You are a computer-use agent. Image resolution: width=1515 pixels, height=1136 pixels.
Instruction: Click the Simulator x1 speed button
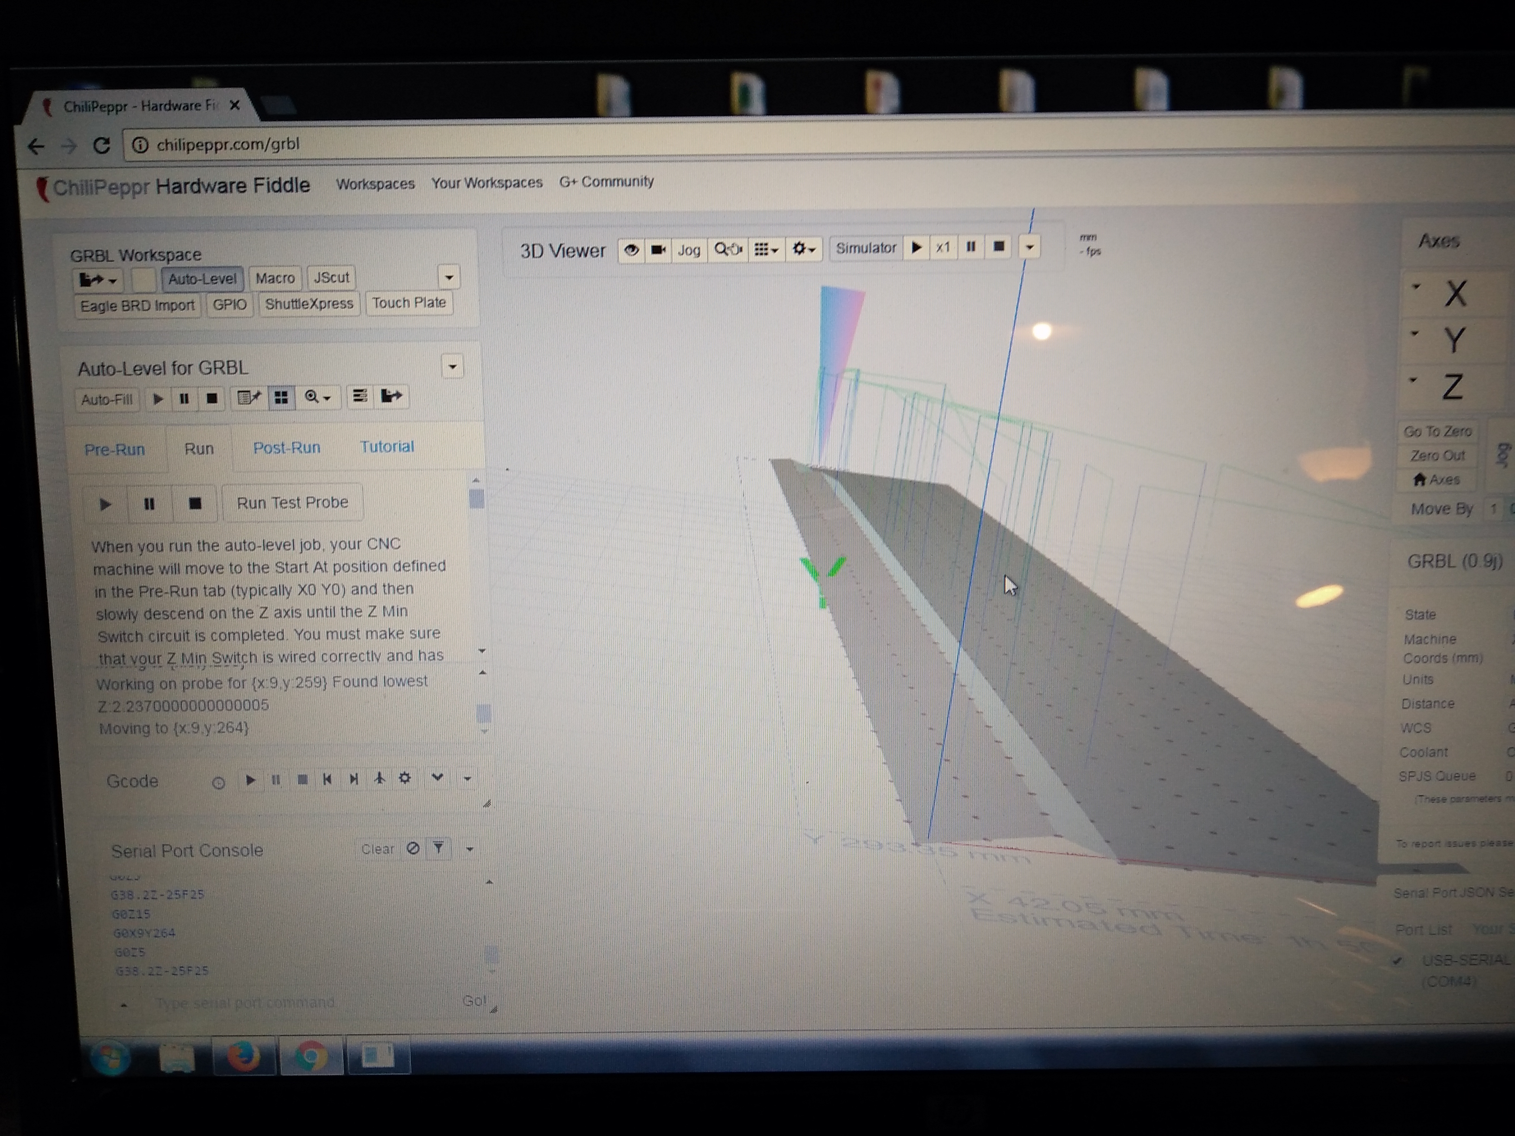pyautogui.click(x=943, y=247)
